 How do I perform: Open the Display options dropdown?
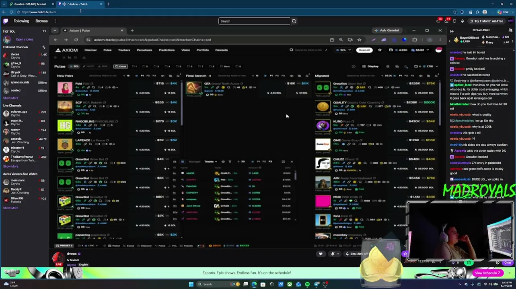(371, 66)
